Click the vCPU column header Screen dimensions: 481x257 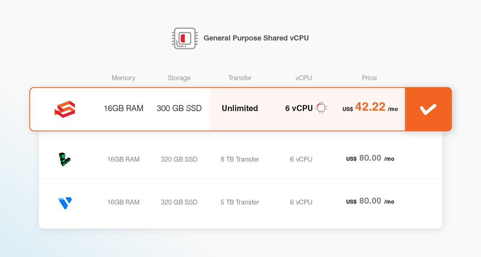303,78
